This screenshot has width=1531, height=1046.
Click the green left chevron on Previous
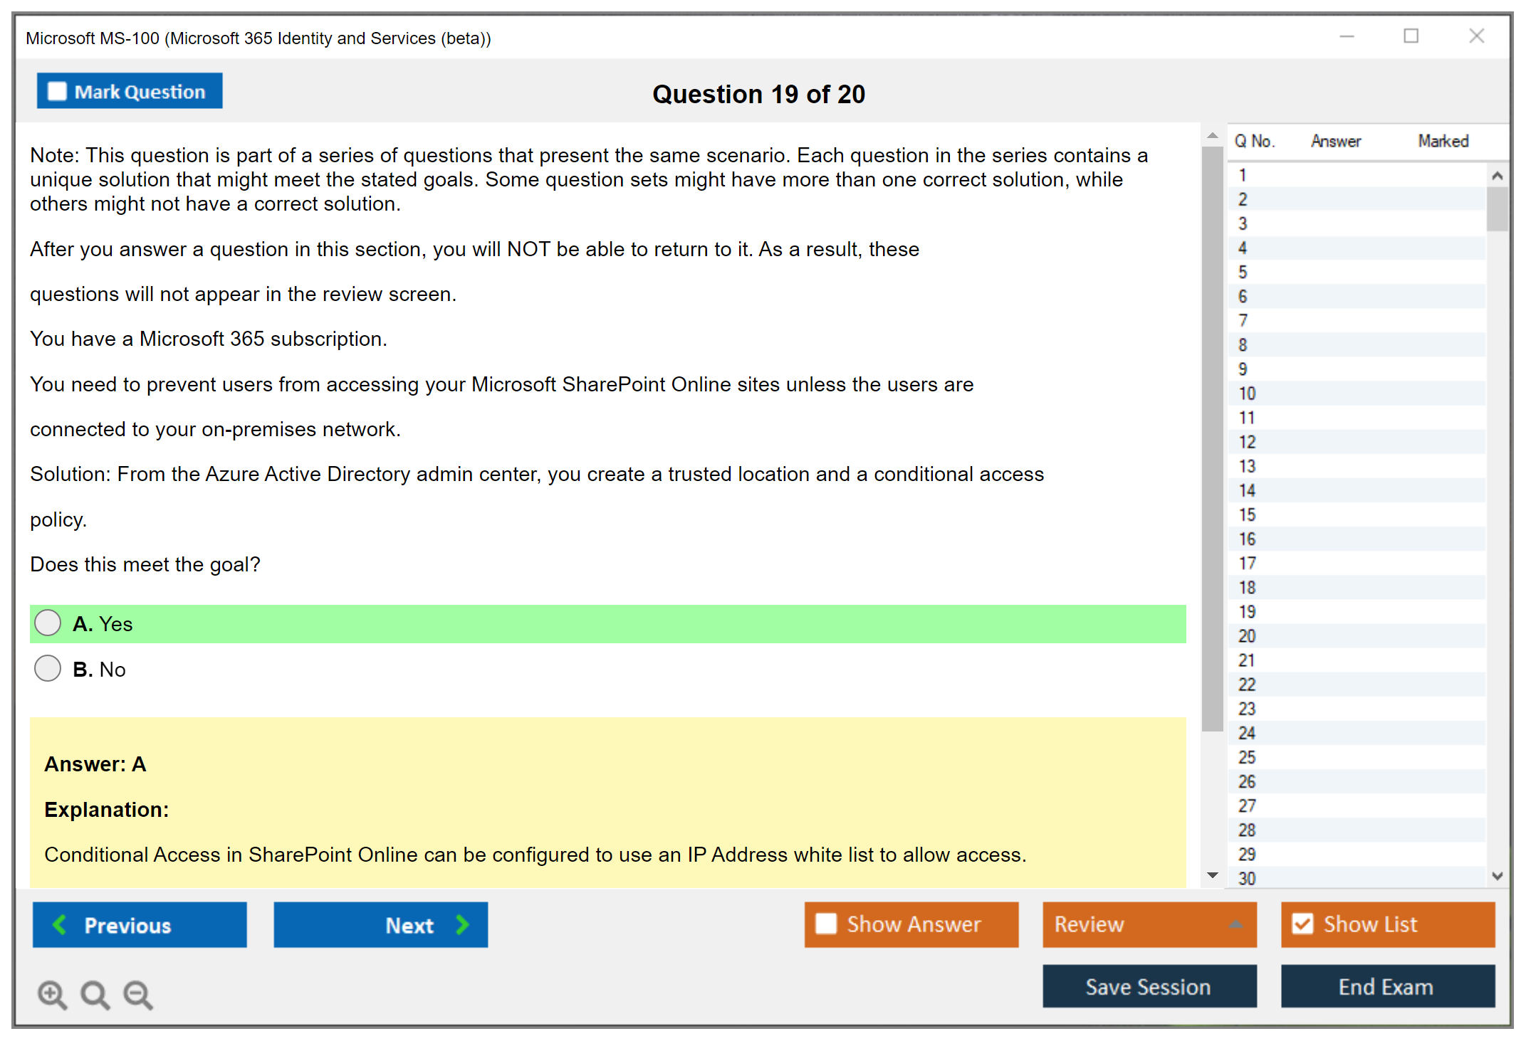click(60, 924)
